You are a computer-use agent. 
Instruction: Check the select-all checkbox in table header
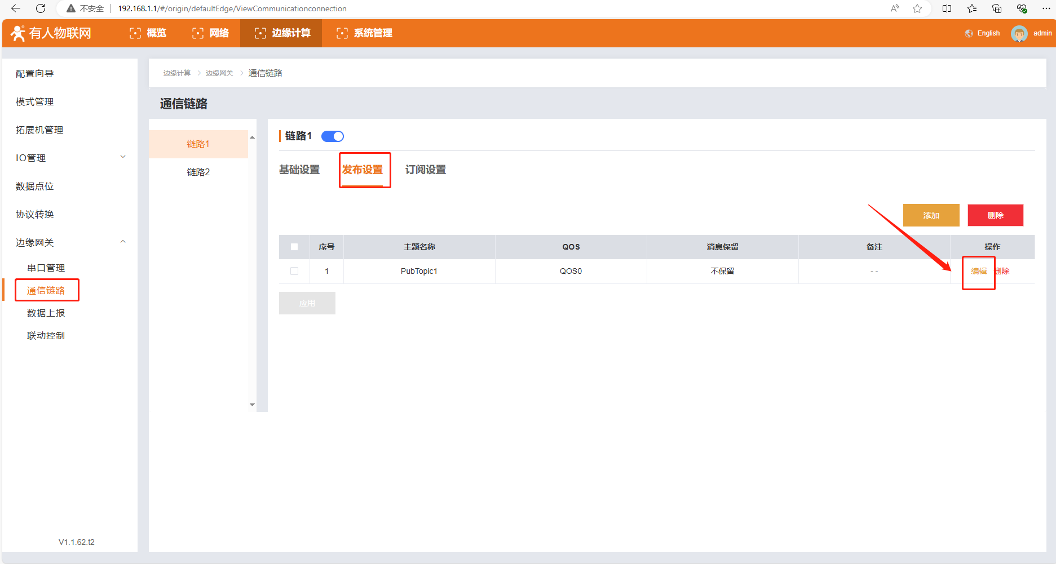(294, 247)
